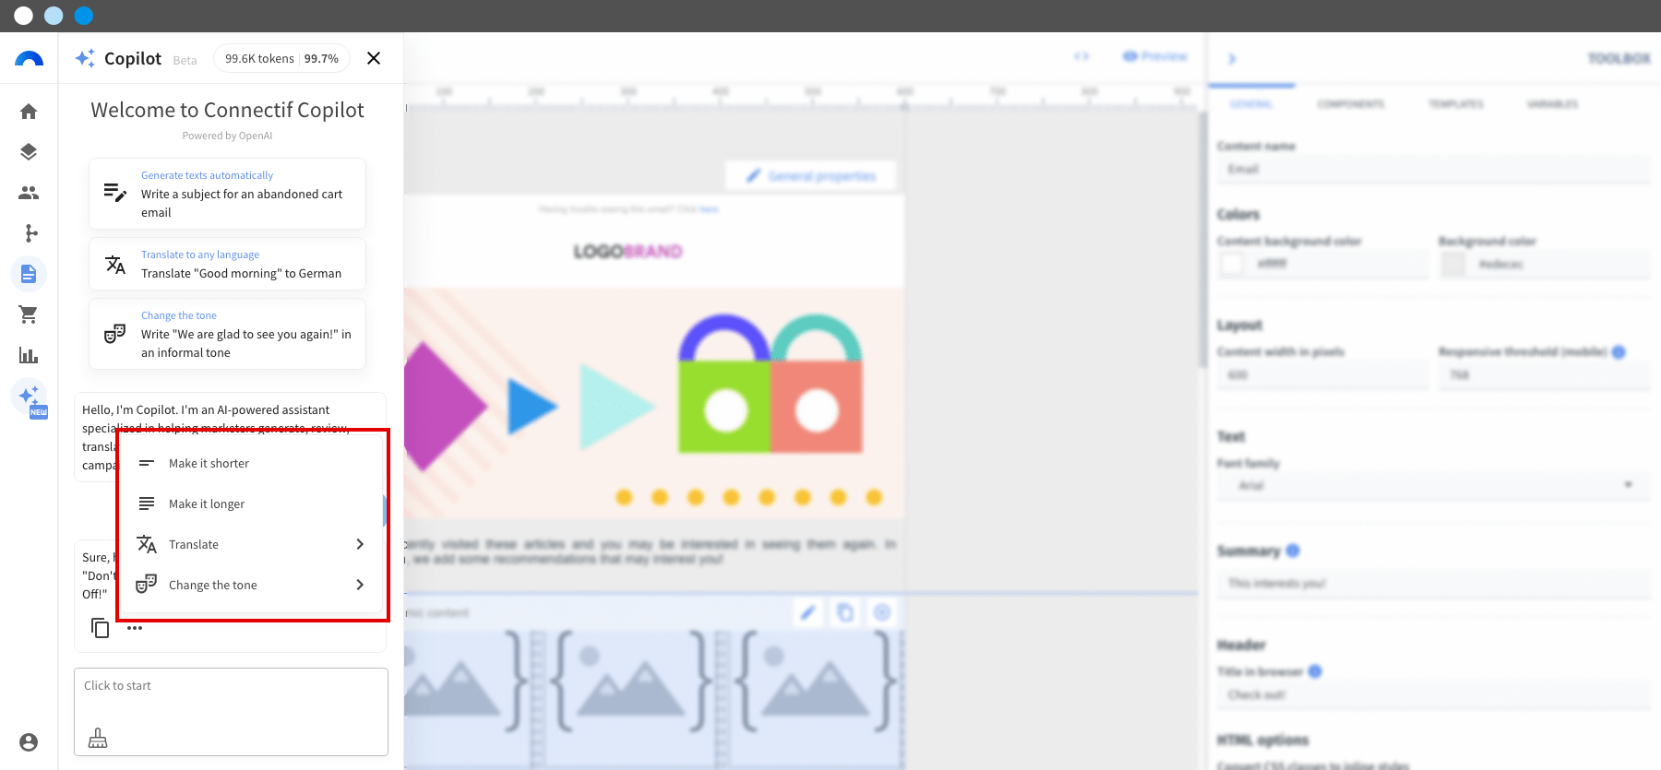Click the Title in browser field
The width and height of the screenshot is (1661, 770).
coord(1433,694)
